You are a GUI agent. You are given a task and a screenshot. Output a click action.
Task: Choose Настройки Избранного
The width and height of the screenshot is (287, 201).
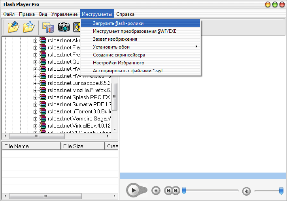click(141, 63)
